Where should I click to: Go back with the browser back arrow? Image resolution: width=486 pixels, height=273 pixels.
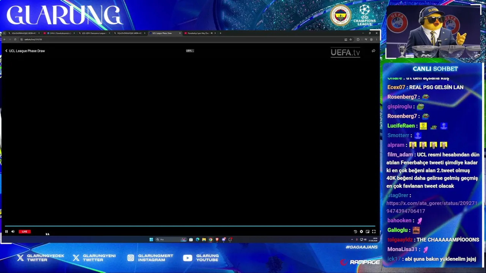tap(5, 39)
